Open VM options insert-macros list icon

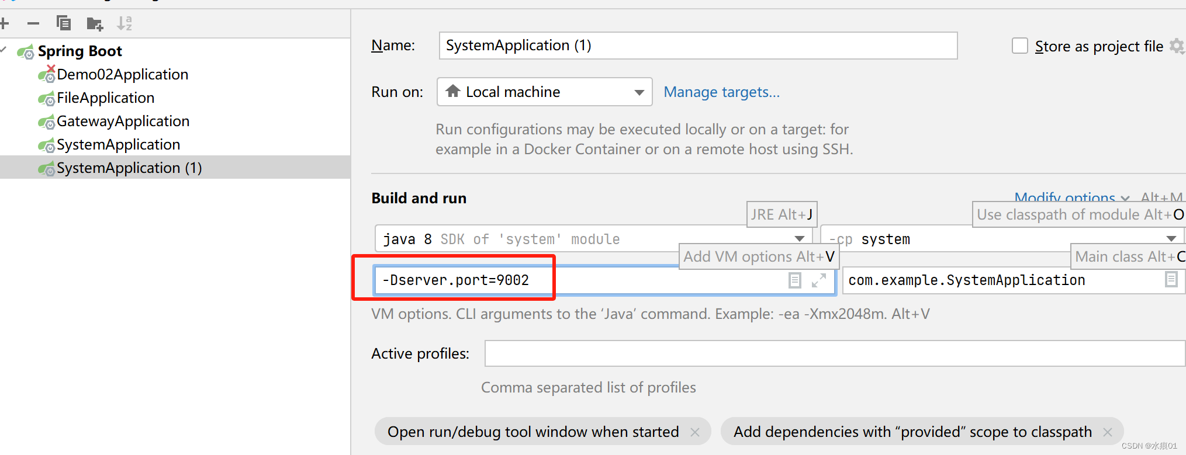tap(795, 280)
